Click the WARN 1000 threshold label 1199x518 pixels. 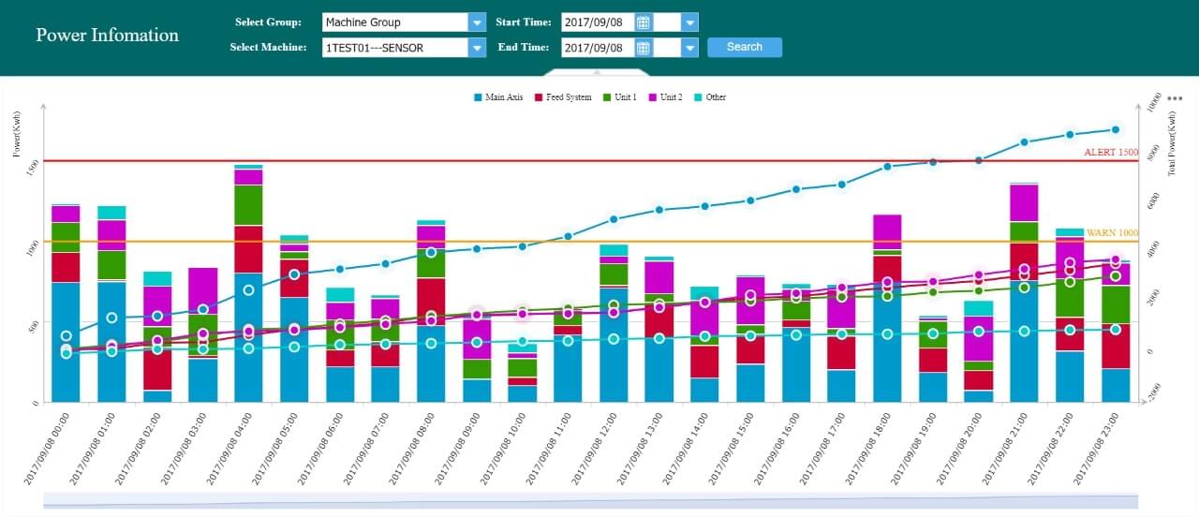point(1113,232)
